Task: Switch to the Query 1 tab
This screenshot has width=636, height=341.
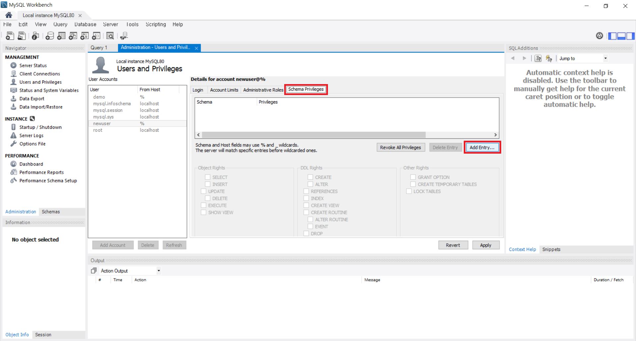Action: pos(99,48)
